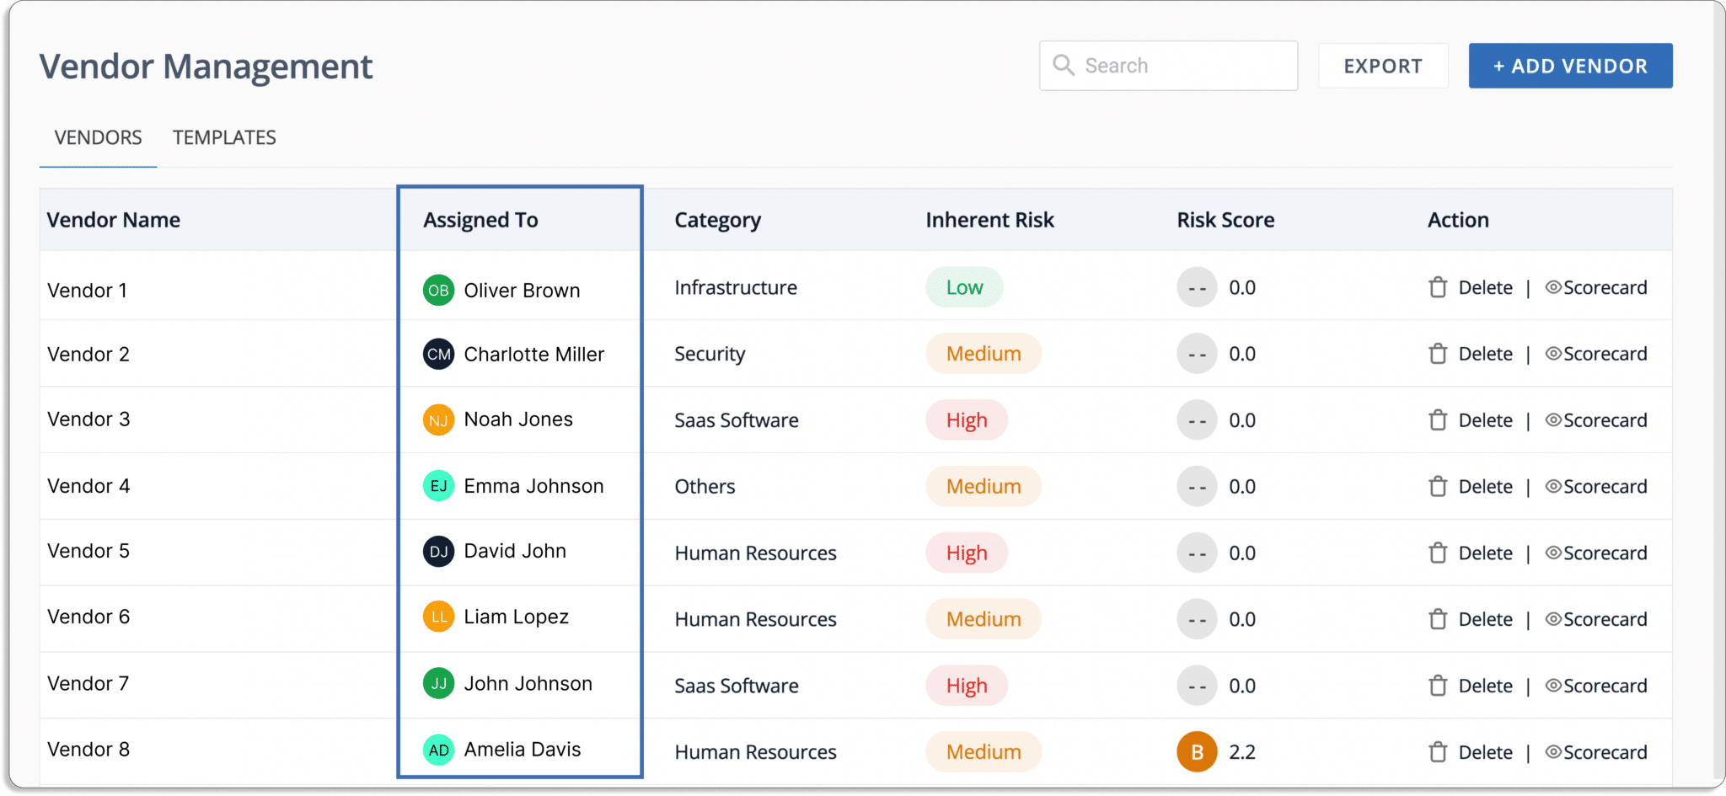Click the Infrastructure category cell

pos(736,287)
